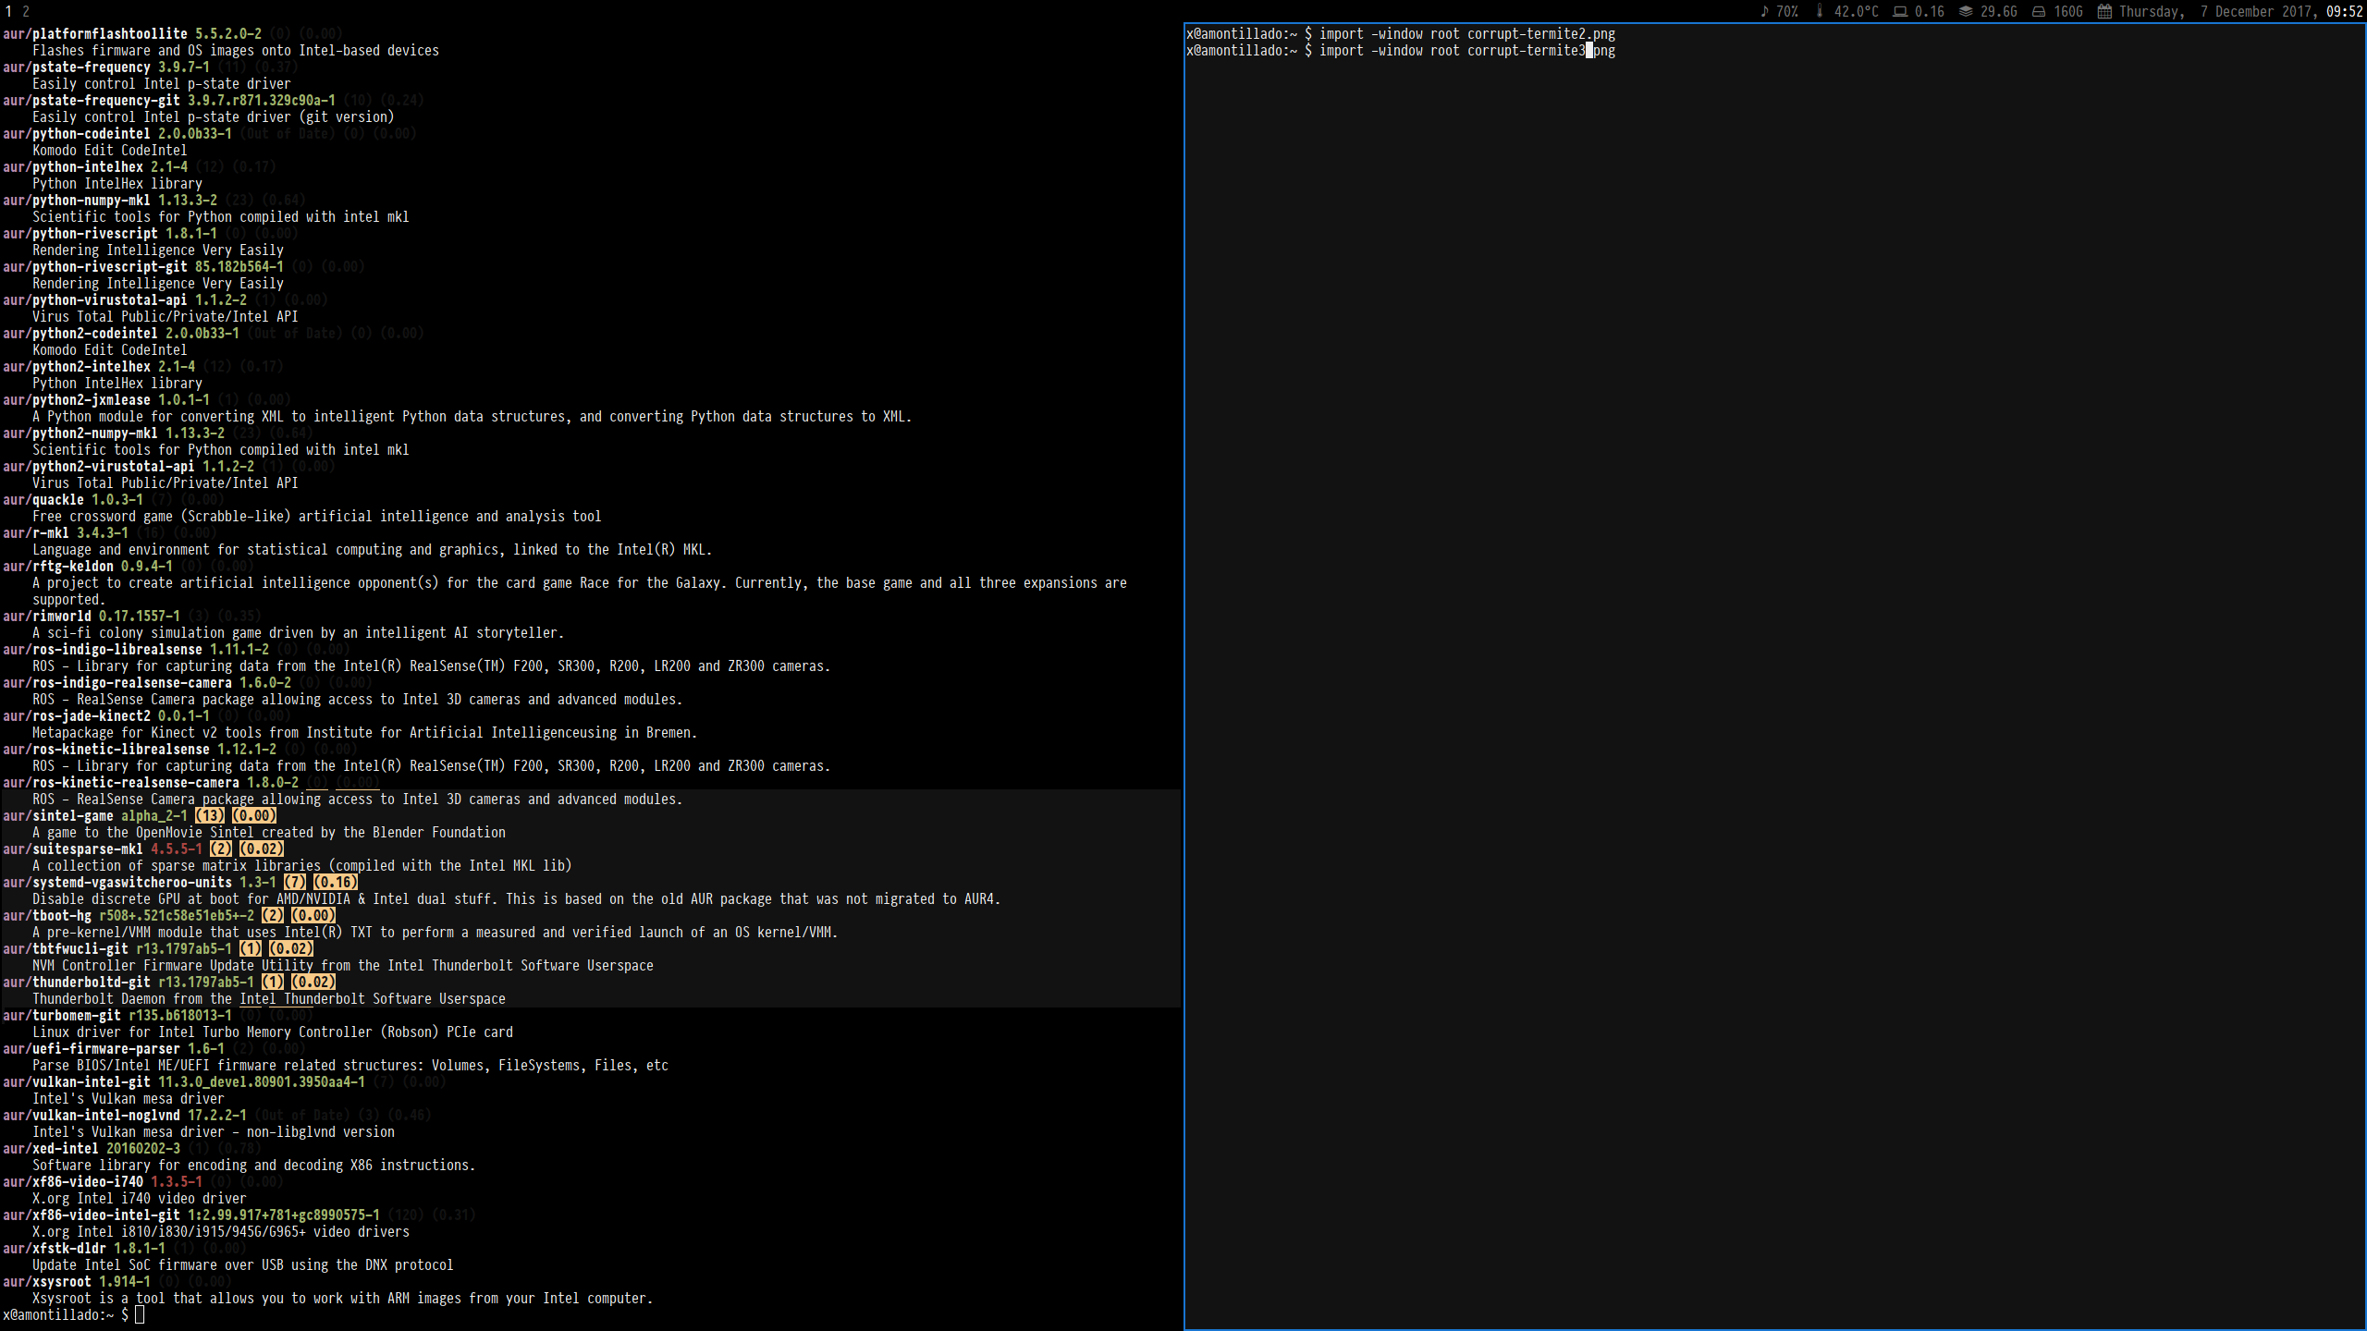Click the (0.16) popularity badge on systemd-vgaswitcheroo-units
The height and width of the screenshot is (1331, 2367).
335,882
